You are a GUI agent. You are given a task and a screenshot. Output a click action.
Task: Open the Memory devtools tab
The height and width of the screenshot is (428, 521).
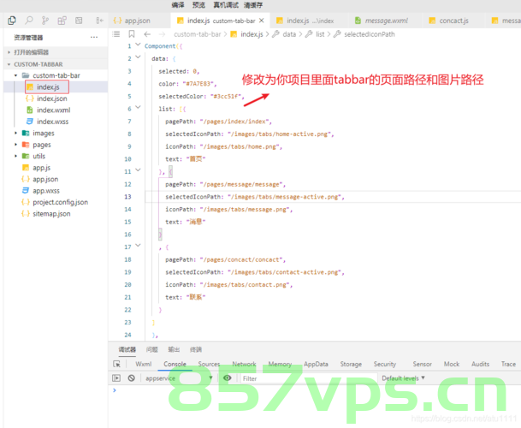(x=280, y=364)
